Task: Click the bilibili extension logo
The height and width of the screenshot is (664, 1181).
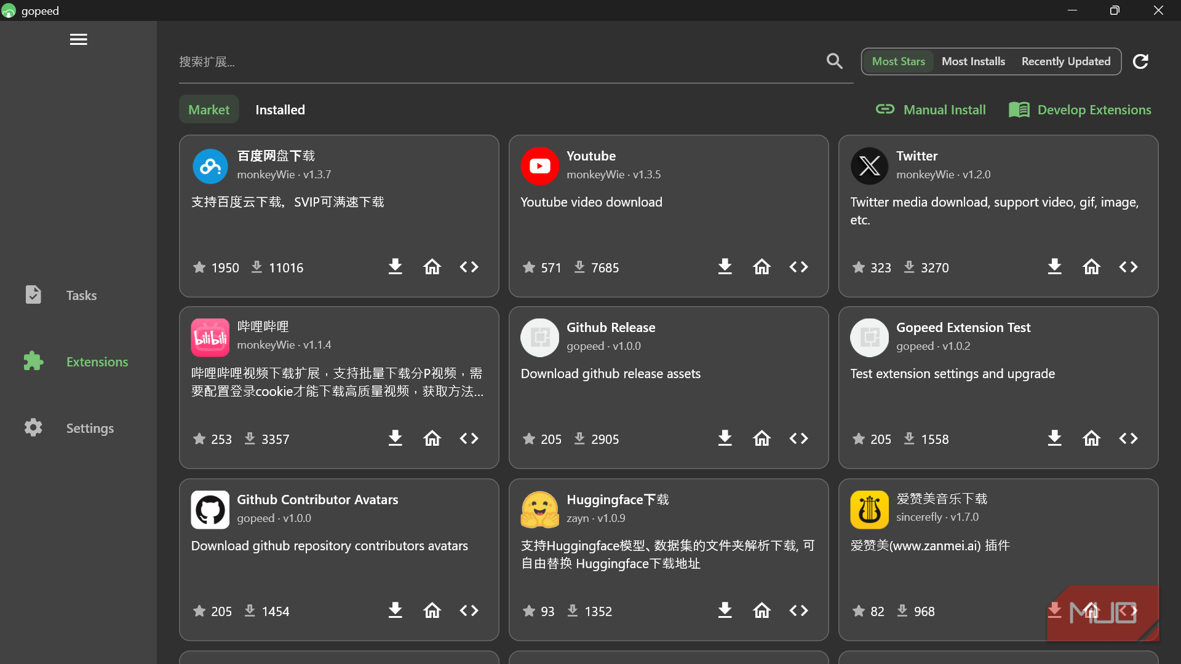Action: (x=210, y=338)
